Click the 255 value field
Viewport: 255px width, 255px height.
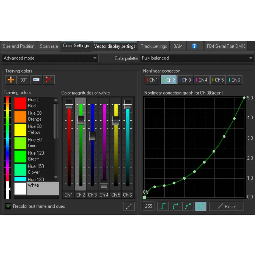[148, 206]
